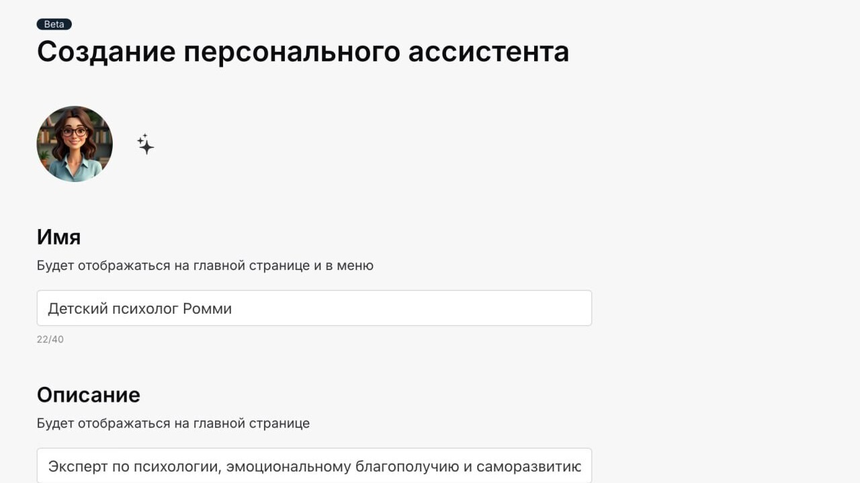
Task: Open the assistant avatar picture
Action: (x=75, y=144)
